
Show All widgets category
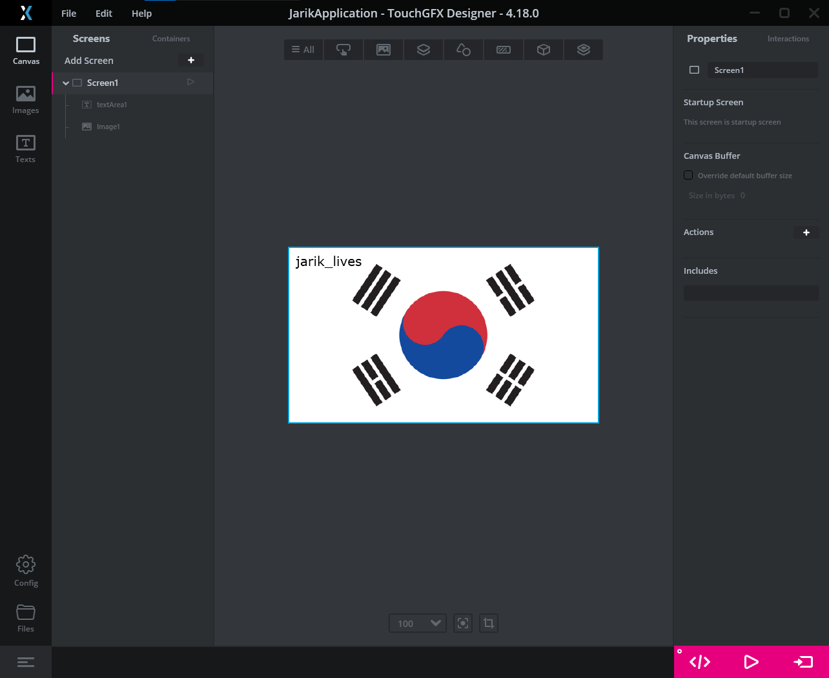[x=303, y=50]
